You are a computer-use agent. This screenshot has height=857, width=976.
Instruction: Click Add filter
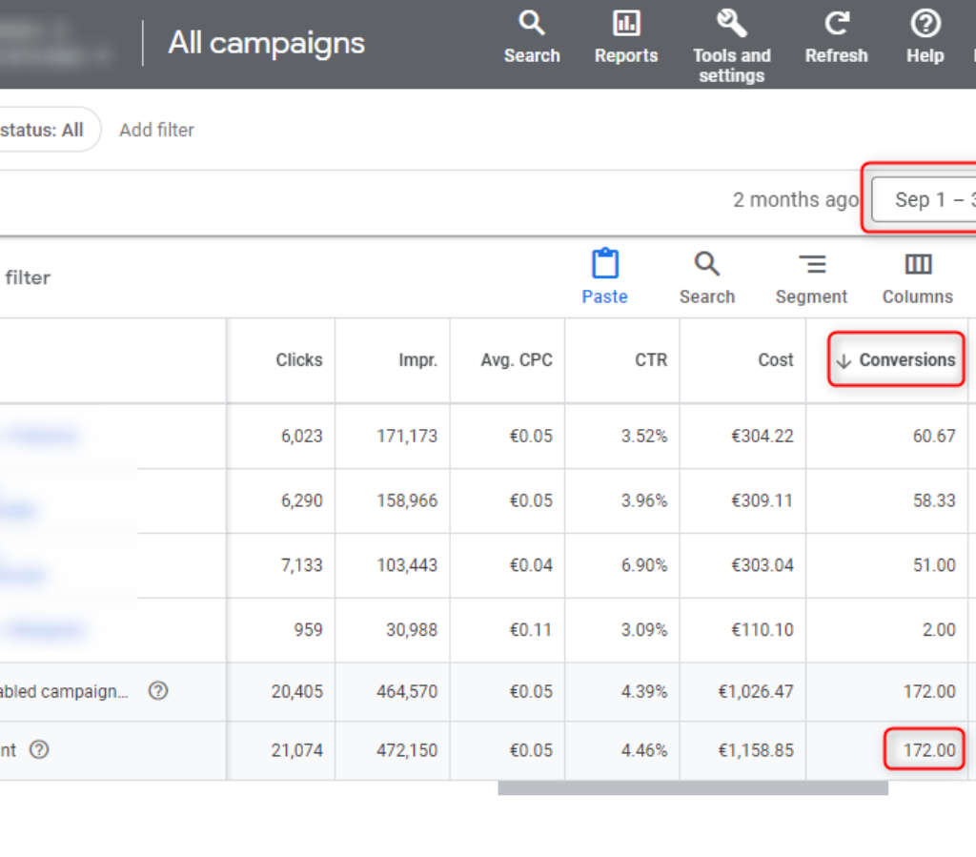[x=156, y=130]
